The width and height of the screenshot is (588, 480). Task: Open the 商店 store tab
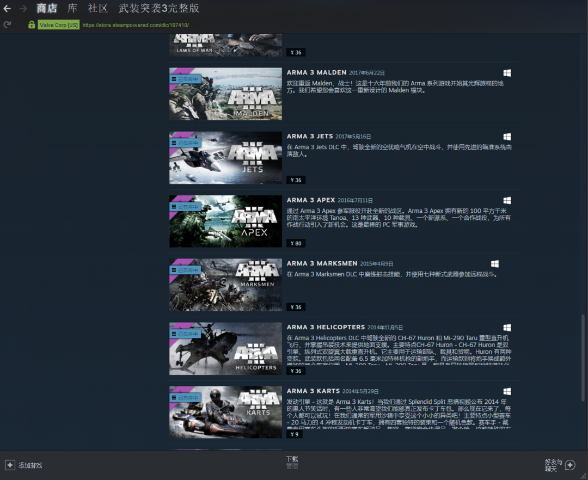tap(47, 9)
